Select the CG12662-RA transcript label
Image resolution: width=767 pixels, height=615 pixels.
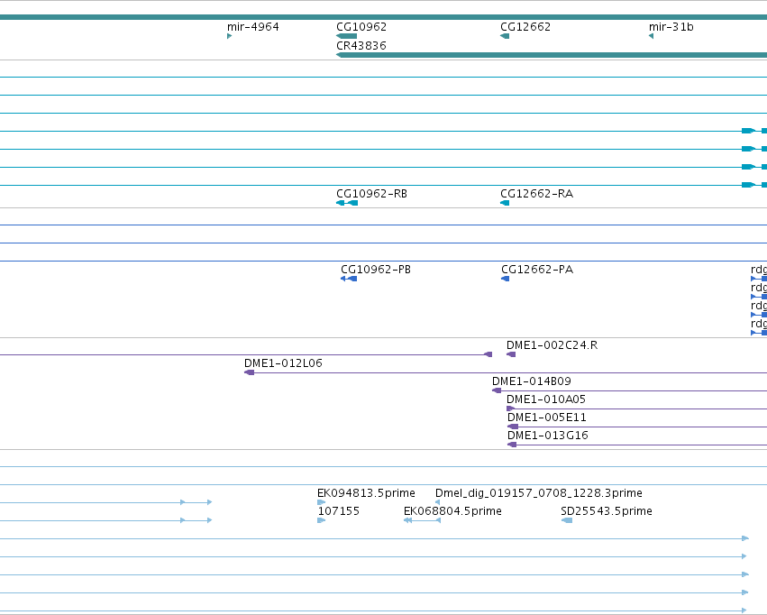tap(536, 194)
